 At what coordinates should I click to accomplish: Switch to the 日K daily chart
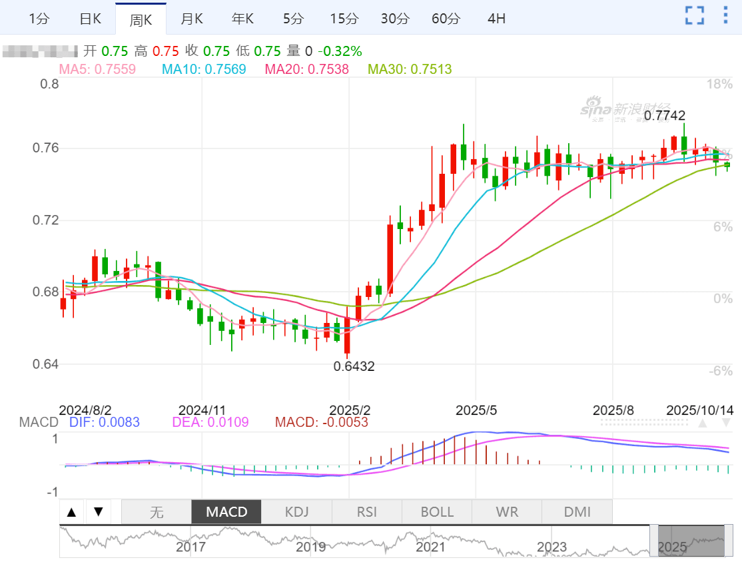90,19
